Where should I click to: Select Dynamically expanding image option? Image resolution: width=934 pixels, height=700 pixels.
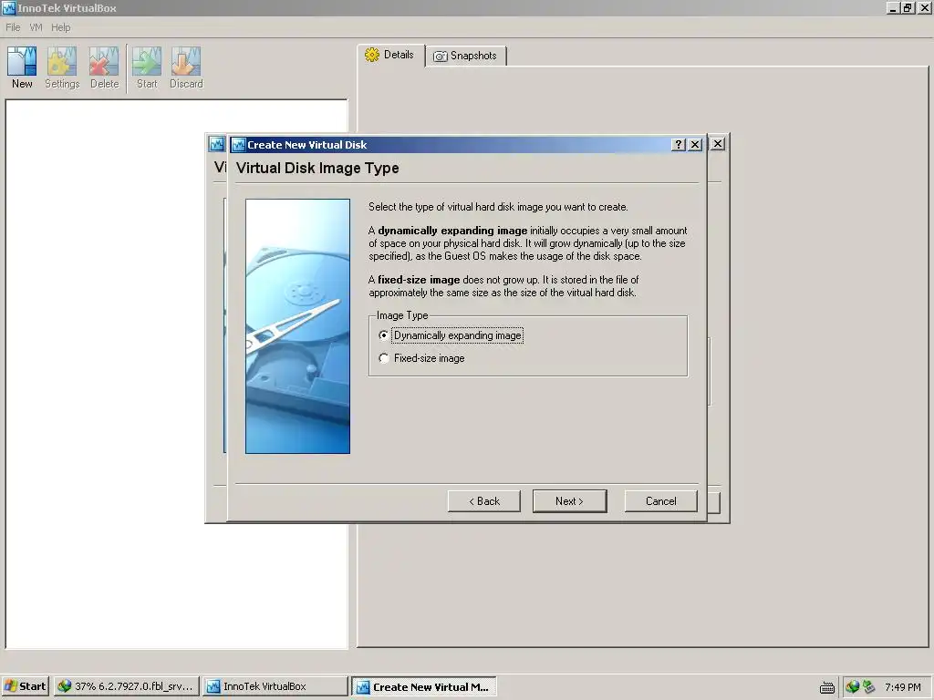pyautogui.click(x=451, y=335)
